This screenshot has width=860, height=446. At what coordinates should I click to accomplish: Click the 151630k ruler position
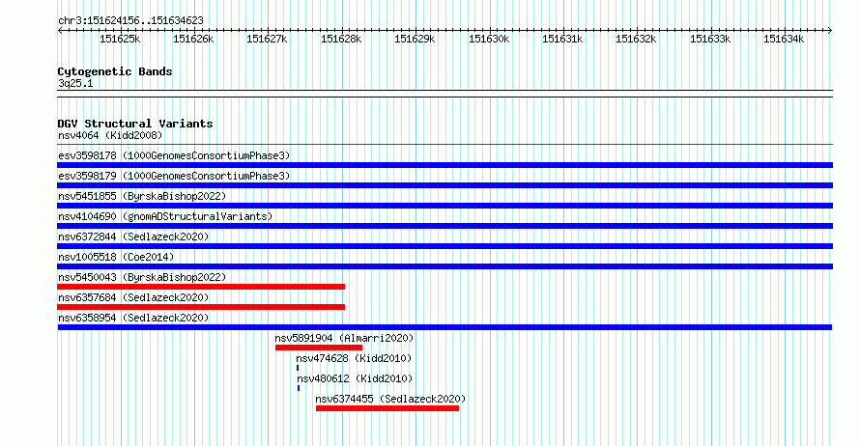(x=489, y=39)
